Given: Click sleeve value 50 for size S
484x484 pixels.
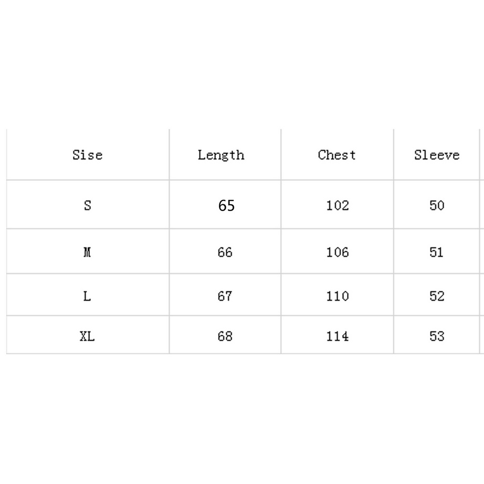Looking at the screenshot, I should (437, 205).
